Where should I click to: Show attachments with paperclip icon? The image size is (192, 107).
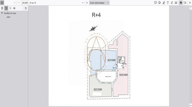pyautogui.click(x=10, y=8)
